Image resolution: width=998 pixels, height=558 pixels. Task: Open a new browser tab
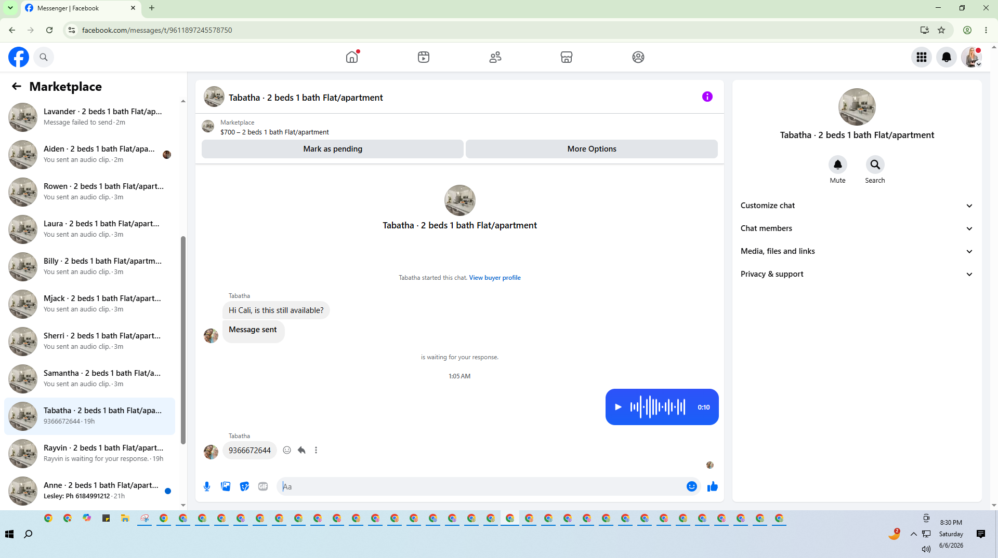pos(152,8)
